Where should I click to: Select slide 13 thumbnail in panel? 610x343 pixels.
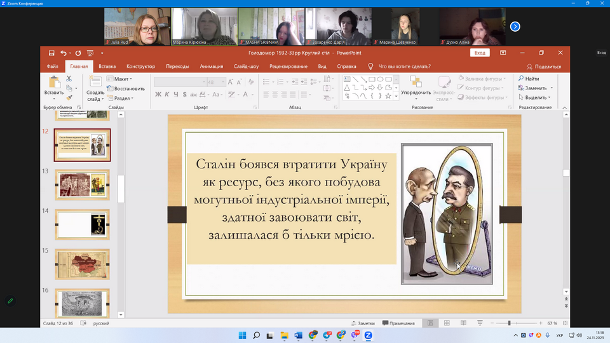[x=83, y=185]
